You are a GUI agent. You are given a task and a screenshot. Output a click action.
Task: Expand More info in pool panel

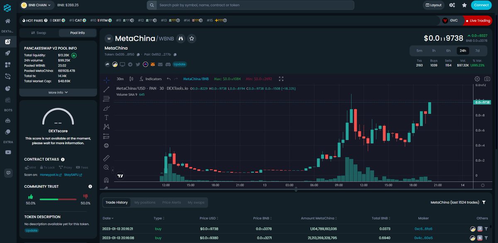[x=58, y=92]
